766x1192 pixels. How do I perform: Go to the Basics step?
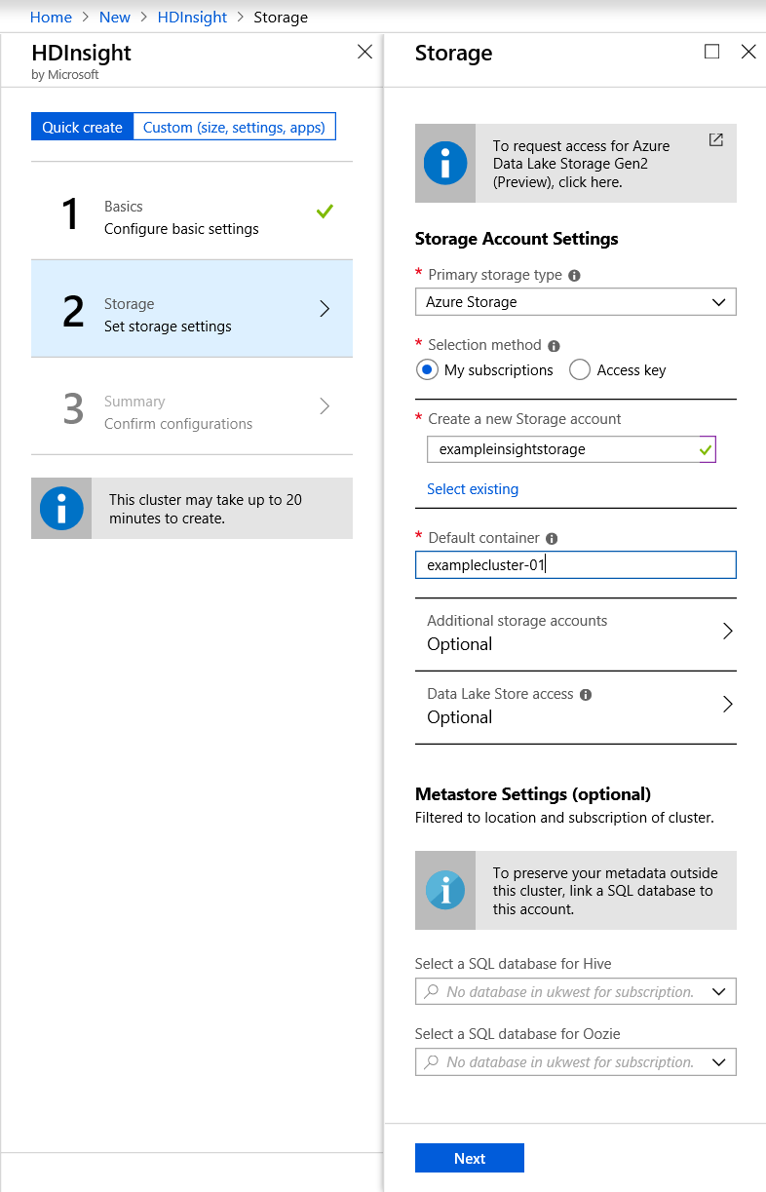[x=191, y=216]
